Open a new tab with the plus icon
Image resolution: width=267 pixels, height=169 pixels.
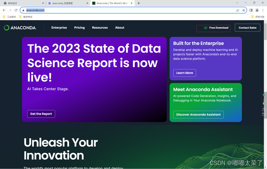[x=139, y=3]
